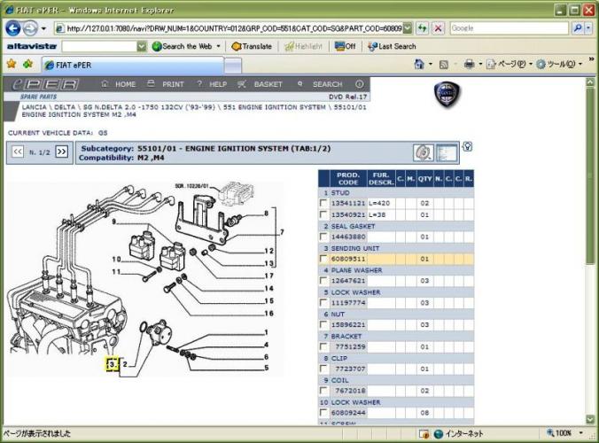Open the Tools menu in command bar
This screenshot has width=599, height=443.
tap(559, 64)
